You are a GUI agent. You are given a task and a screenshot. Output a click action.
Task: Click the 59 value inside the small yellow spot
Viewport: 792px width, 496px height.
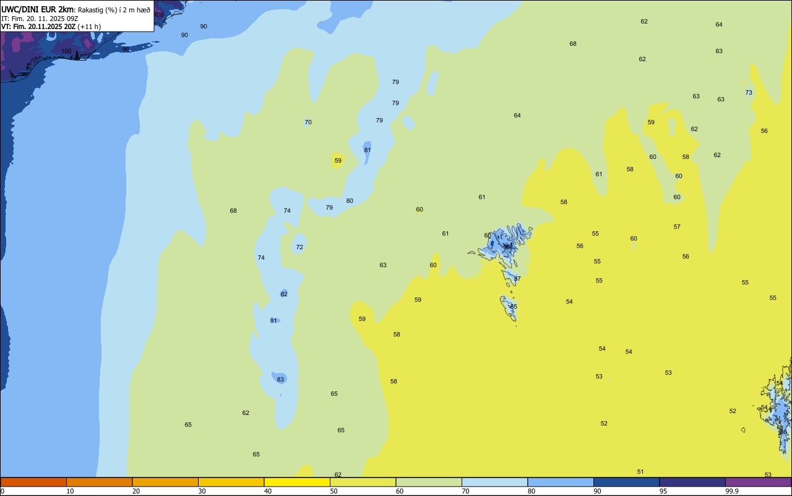338,160
